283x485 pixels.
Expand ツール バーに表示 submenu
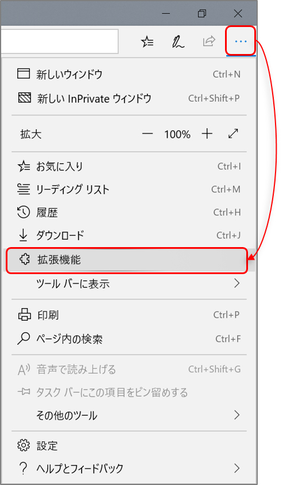[x=129, y=283]
